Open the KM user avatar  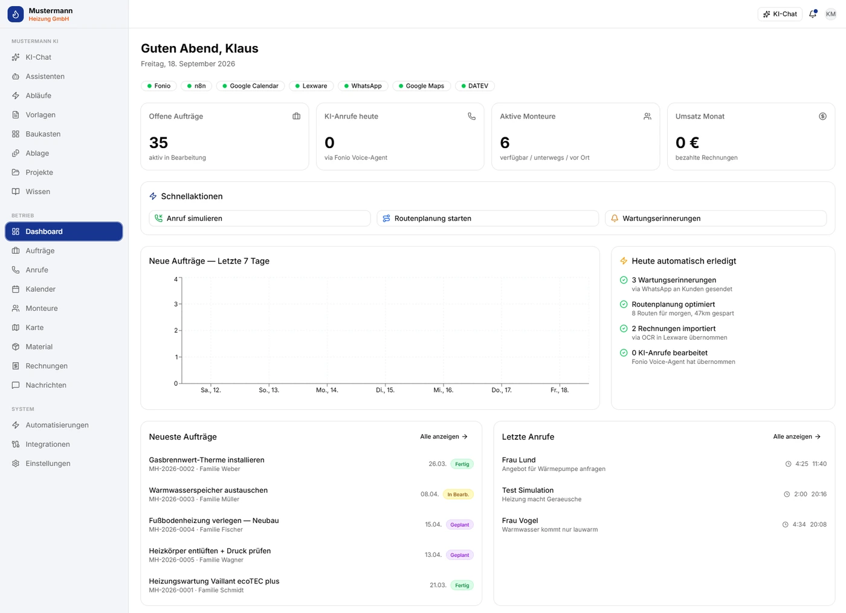[831, 14]
